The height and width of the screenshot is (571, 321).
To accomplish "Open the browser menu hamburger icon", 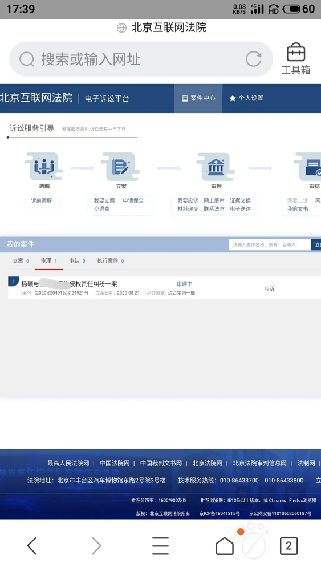I will tap(160, 546).
